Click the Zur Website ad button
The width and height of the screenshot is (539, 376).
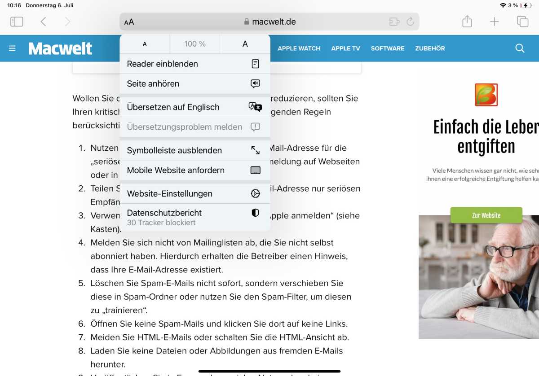pyautogui.click(x=486, y=215)
